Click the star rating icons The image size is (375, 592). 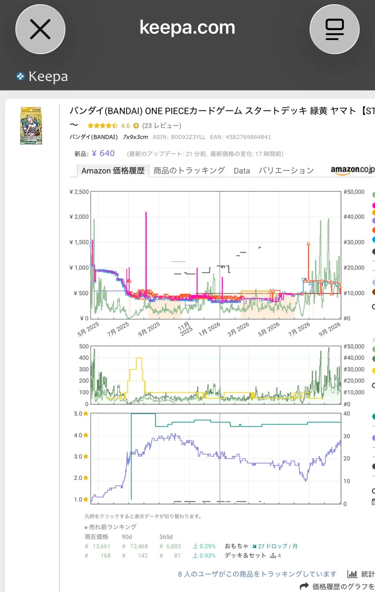[102, 126]
